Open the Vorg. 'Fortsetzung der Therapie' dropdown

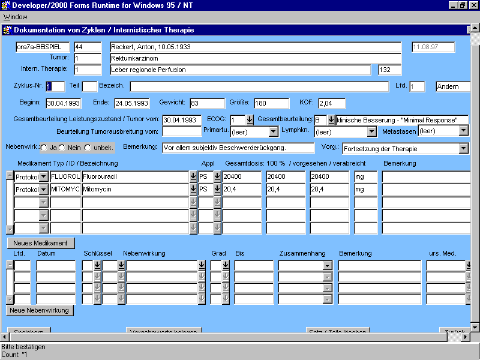[463, 148]
